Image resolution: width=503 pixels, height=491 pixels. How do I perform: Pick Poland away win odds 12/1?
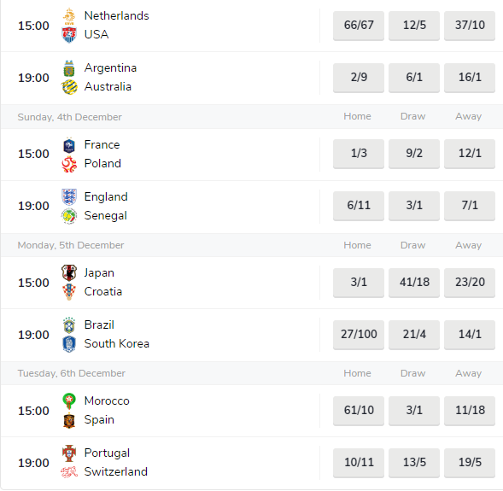click(470, 154)
